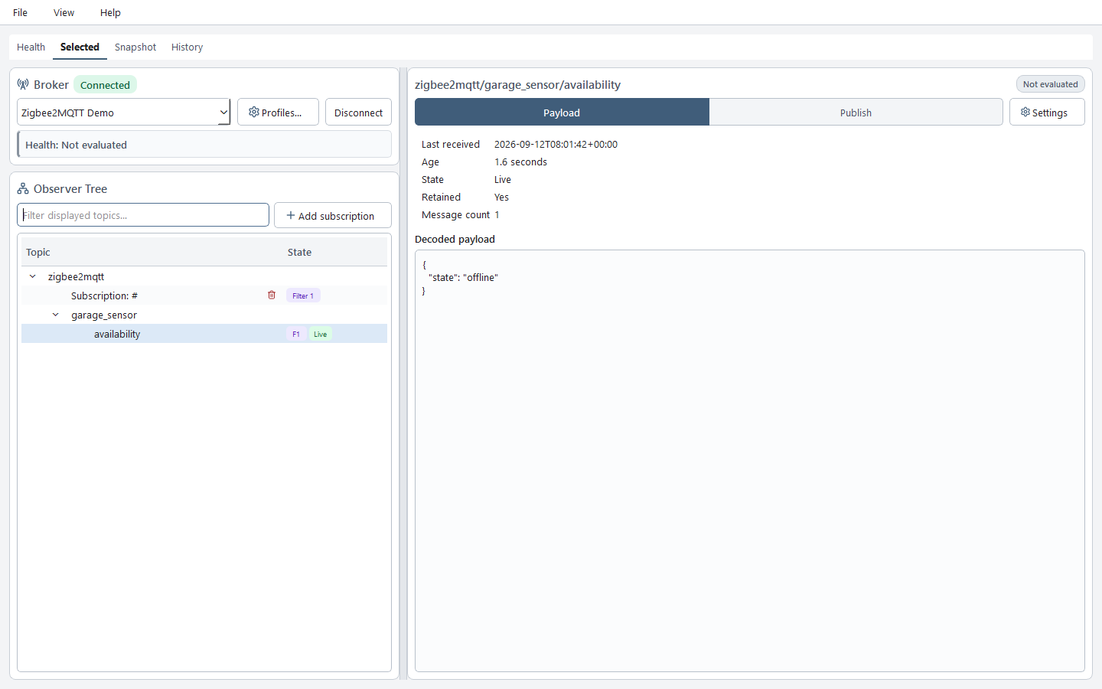Open the View menu
Screen dimensions: 1102x689
pos(64,12)
